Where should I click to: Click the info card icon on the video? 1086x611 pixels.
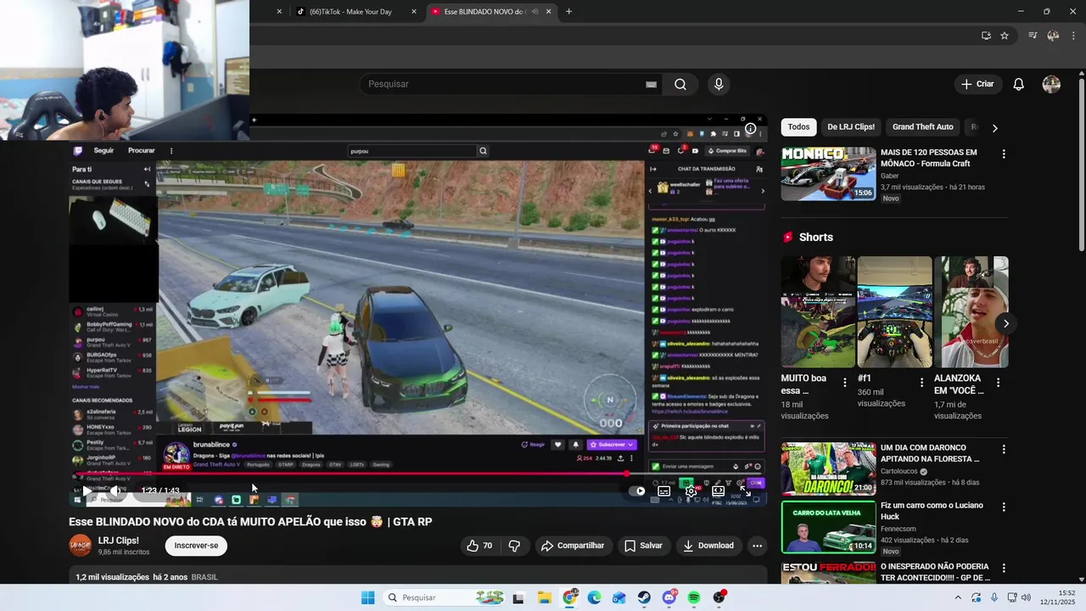point(750,129)
